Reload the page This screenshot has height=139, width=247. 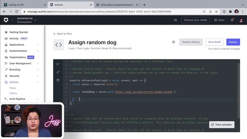[x=17, y=12]
